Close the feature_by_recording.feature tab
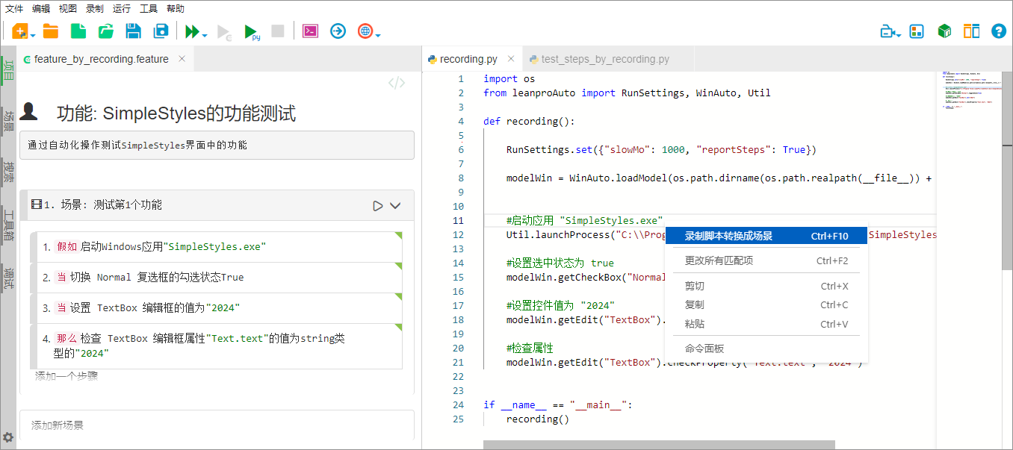Image resolution: width=1013 pixels, height=450 pixels. [x=182, y=58]
